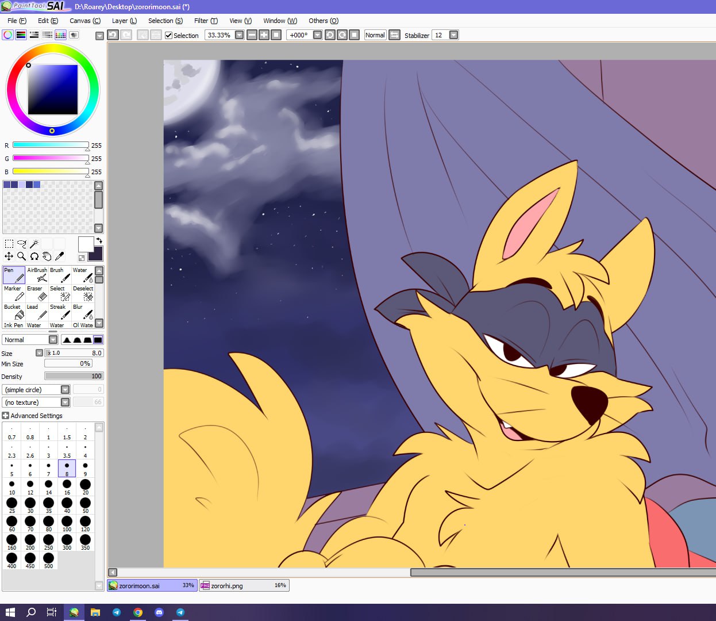
Task: Toggle the color wheel panel button
Action: click(8, 35)
